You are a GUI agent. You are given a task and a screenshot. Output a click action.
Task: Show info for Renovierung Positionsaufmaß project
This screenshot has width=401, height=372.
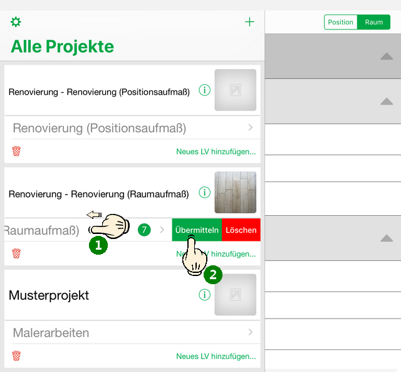(204, 90)
